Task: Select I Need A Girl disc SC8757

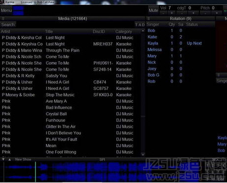Action: [x=71, y=88]
